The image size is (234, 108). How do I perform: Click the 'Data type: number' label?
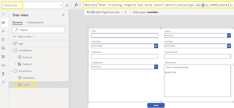[146, 12]
